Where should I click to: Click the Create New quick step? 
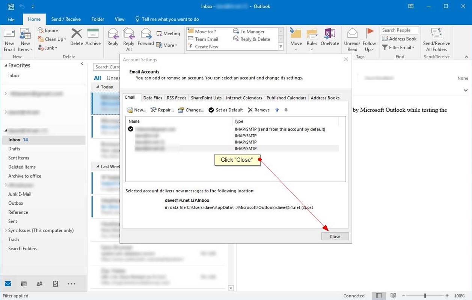pyautogui.click(x=203, y=46)
